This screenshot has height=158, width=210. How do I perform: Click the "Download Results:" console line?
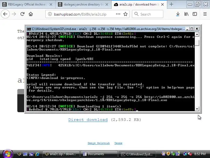44,56
